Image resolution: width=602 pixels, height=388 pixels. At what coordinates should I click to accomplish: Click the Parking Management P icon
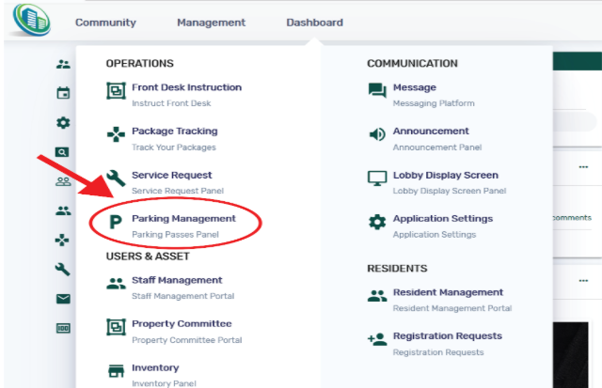tap(116, 224)
